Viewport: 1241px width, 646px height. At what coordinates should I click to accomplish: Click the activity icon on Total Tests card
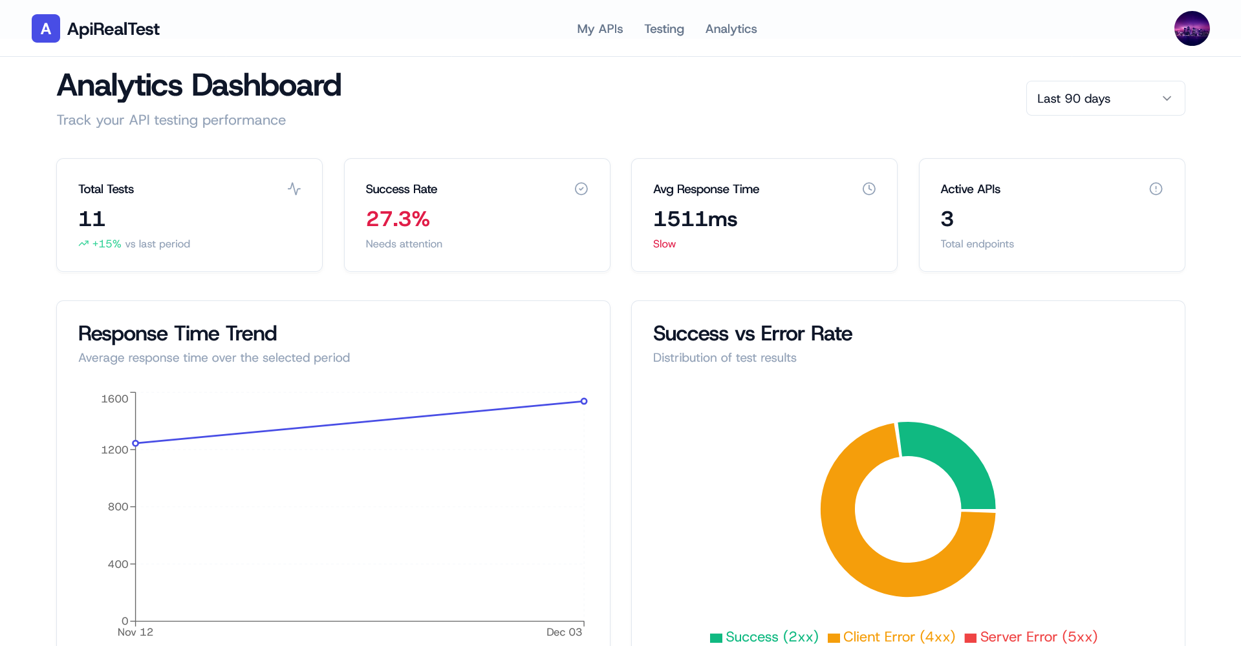294,189
